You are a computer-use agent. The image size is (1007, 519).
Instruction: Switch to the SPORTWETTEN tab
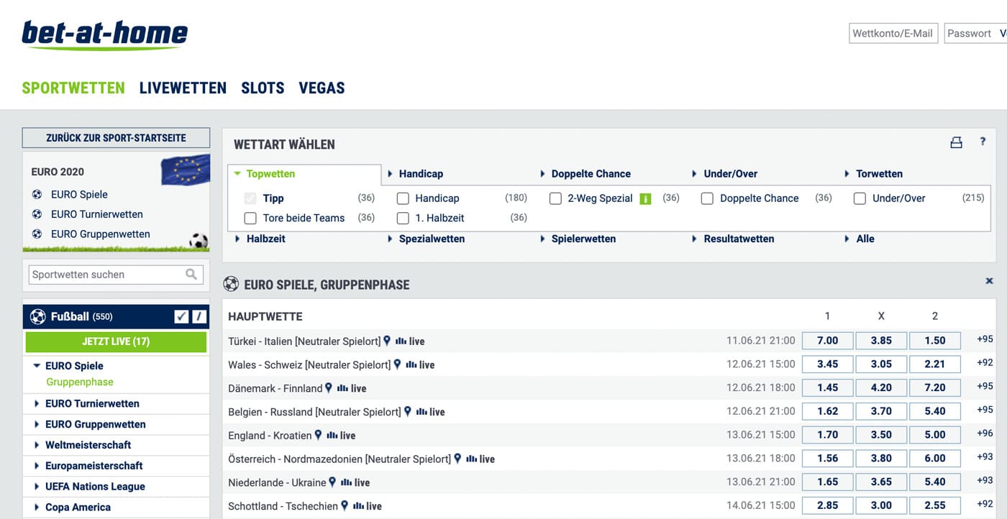(x=73, y=88)
